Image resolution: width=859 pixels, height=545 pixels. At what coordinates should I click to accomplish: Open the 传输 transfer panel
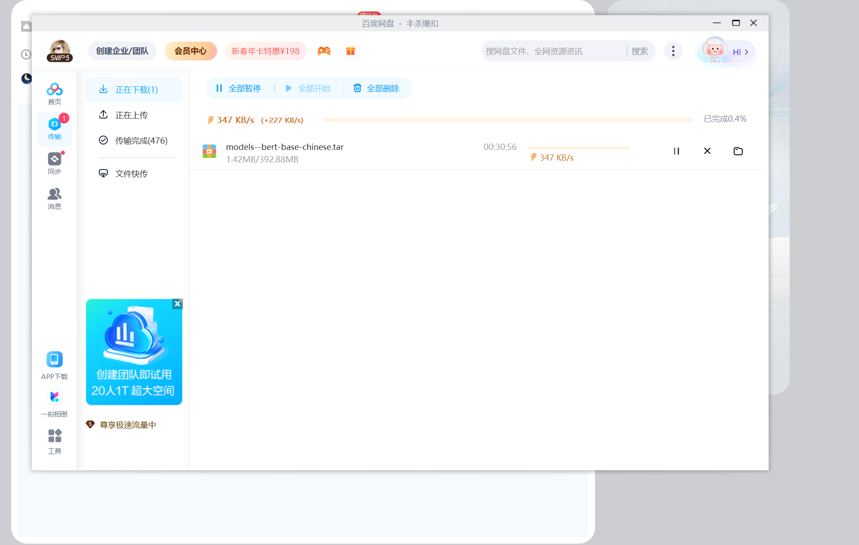coord(54,129)
